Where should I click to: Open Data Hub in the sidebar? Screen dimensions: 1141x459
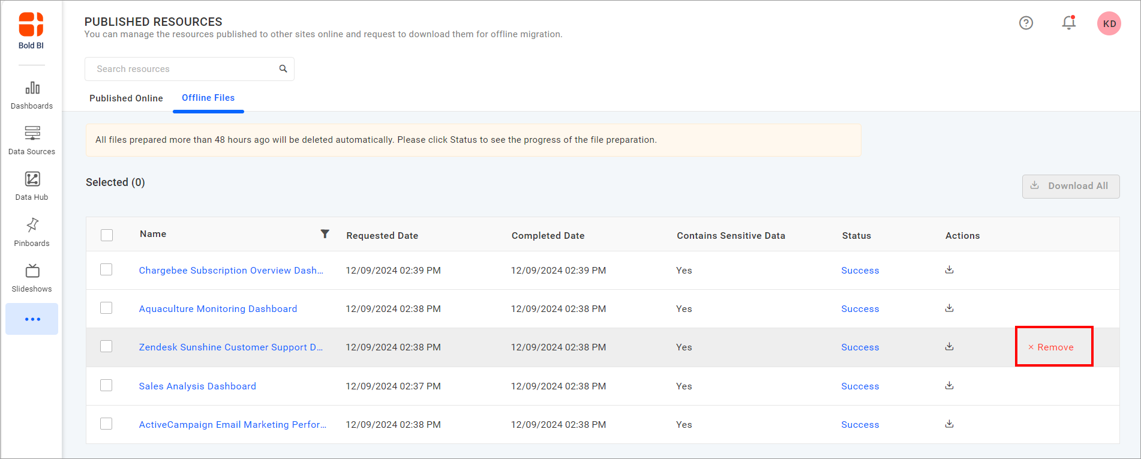[32, 187]
